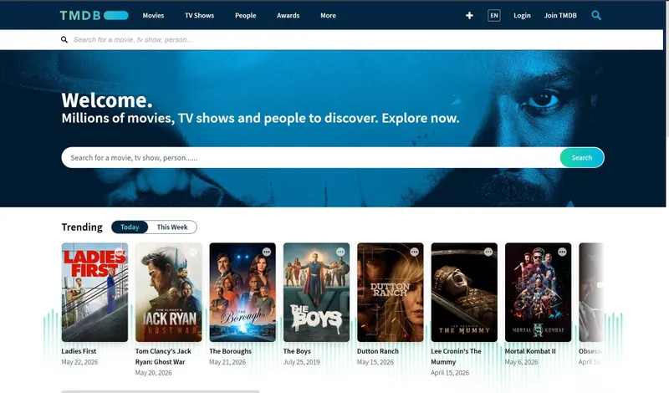
Task: Open The Boroughs poster thumbnail
Action: coord(243,293)
